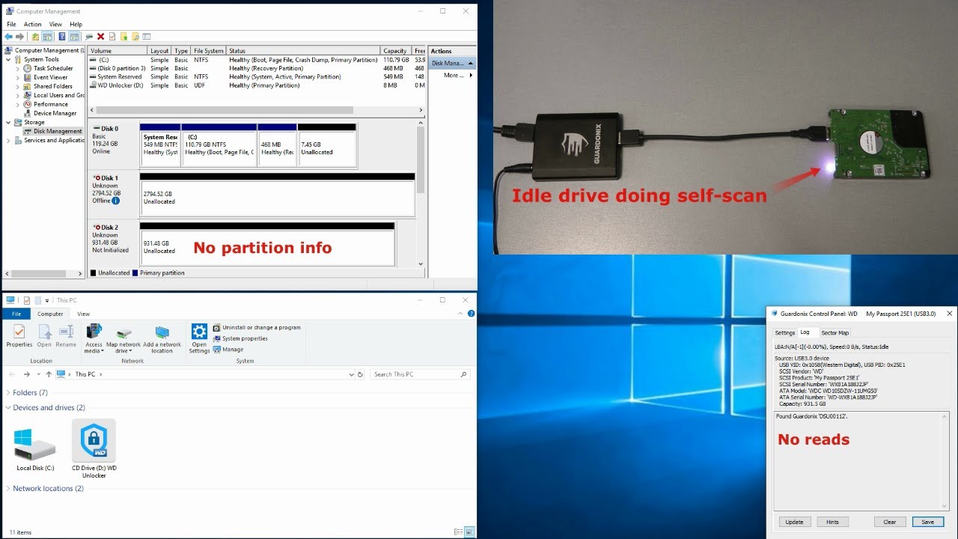Click the blue Help icon in Computer Management toolbar
958x539 pixels.
pyautogui.click(x=61, y=36)
